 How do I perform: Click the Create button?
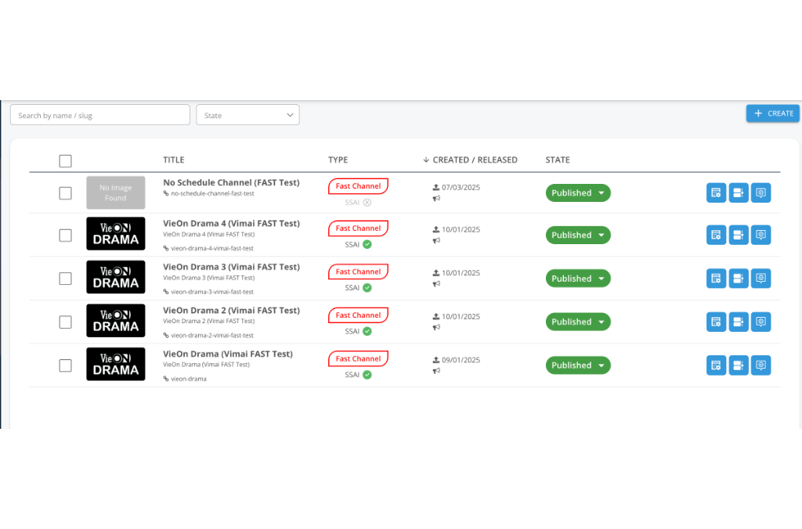pyautogui.click(x=772, y=113)
